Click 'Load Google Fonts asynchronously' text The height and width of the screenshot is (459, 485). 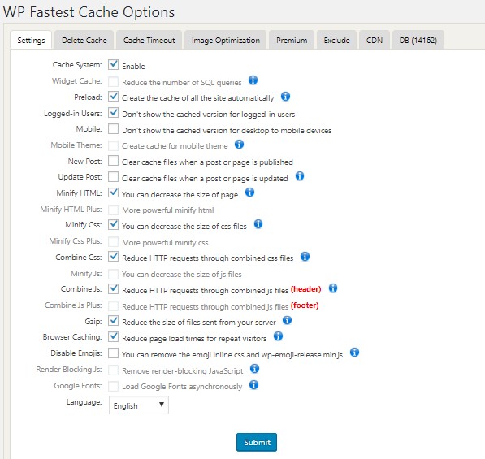coord(182,387)
